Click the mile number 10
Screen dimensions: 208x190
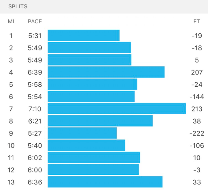click(x=11, y=146)
